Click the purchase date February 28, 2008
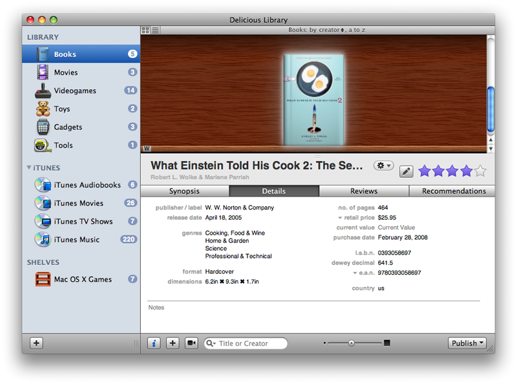 pyautogui.click(x=403, y=237)
